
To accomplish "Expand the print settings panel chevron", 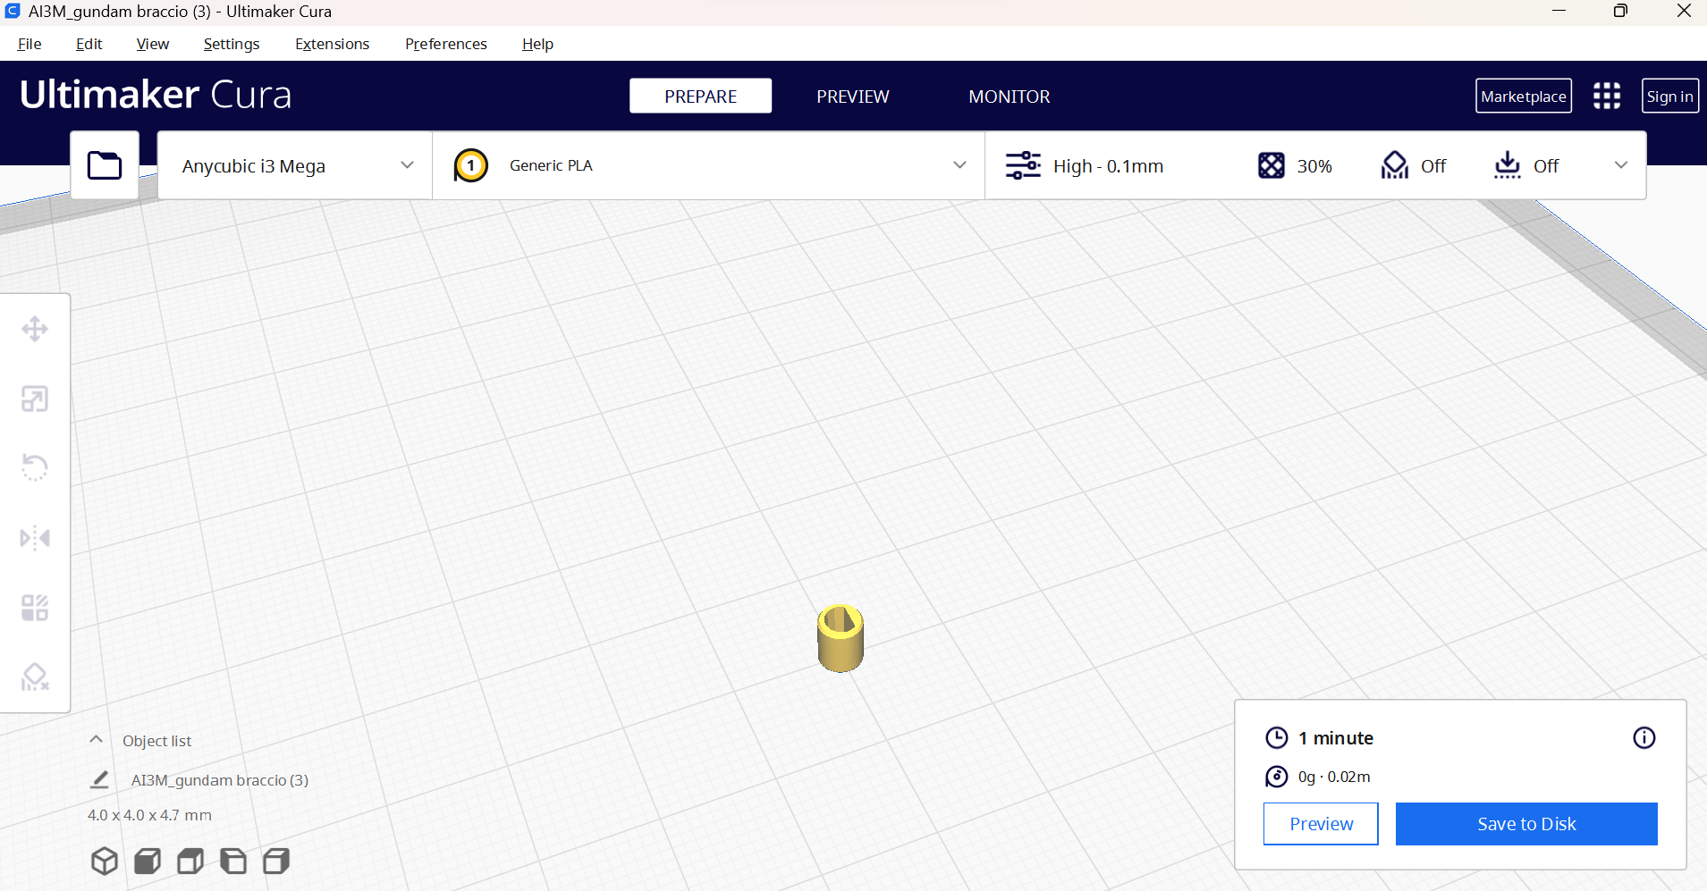I will pos(1620,165).
